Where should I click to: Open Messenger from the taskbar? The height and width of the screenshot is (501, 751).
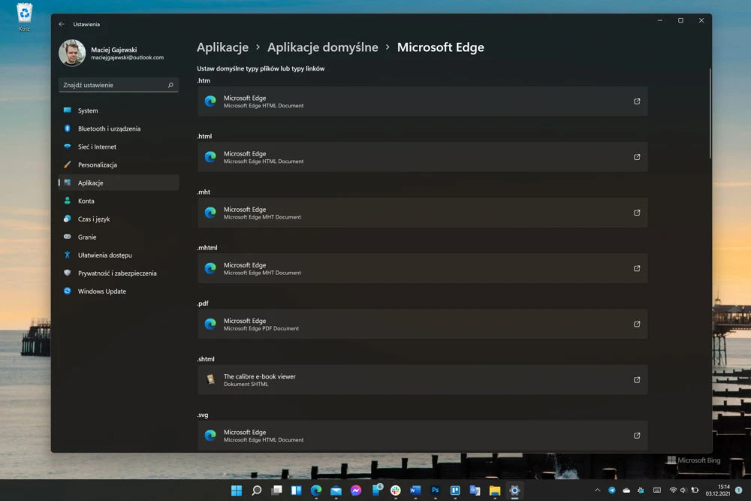356,490
